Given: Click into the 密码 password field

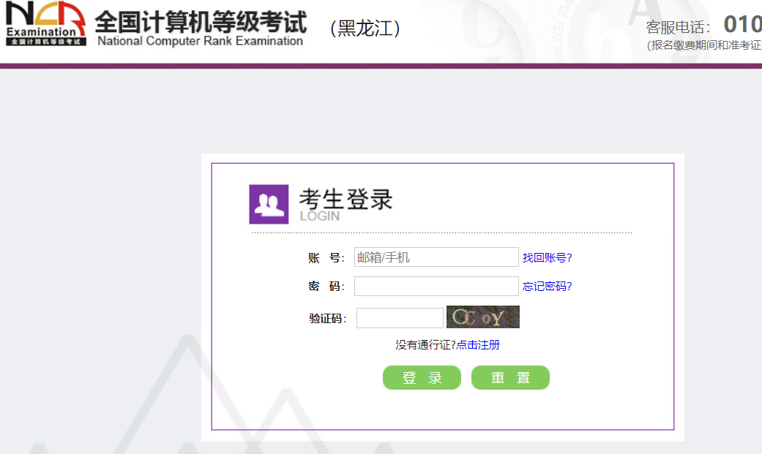Looking at the screenshot, I should click(436, 286).
